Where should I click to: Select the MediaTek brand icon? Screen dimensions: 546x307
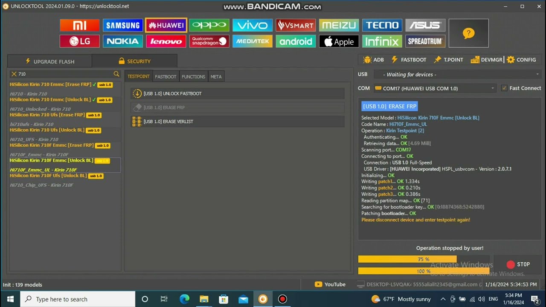(x=253, y=41)
